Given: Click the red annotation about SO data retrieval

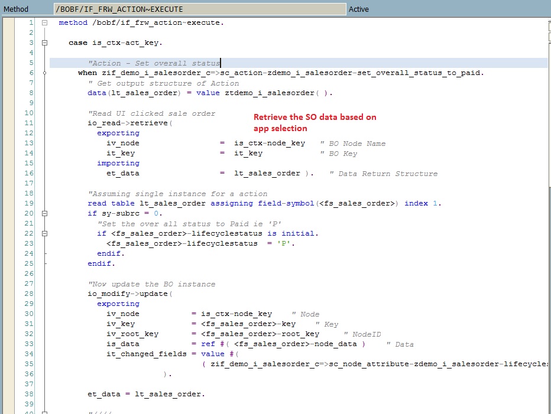Looking at the screenshot, I should pos(315,122).
